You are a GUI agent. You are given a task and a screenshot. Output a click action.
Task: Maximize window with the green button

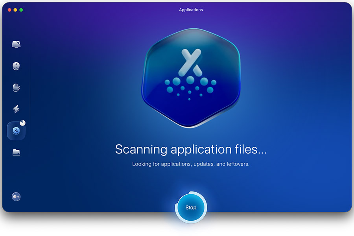tap(21, 10)
